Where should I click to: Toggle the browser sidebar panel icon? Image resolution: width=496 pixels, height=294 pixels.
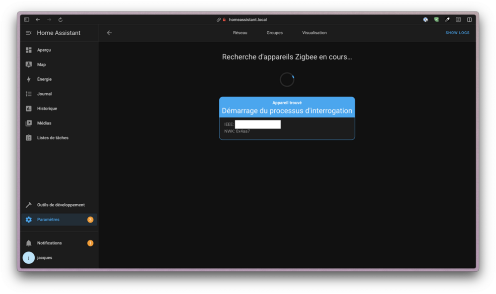(x=27, y=20)
